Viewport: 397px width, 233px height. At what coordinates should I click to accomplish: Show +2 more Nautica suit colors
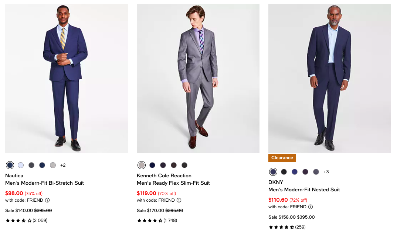[63, 165]
